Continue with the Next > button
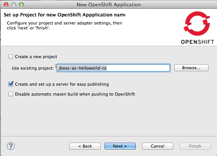 pyautogui.click(x=120, y=146)
